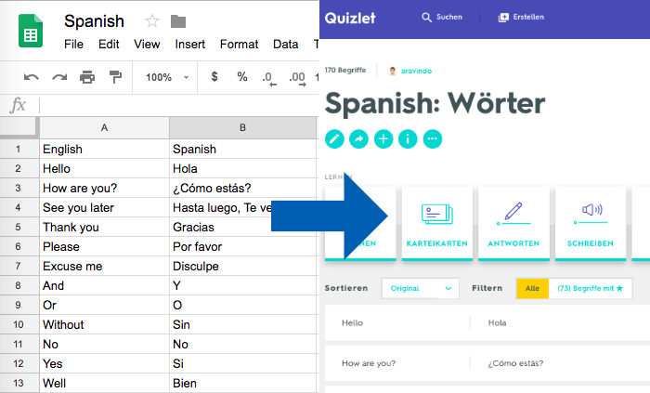Open Quizlet Suchen search

point(442,17)
